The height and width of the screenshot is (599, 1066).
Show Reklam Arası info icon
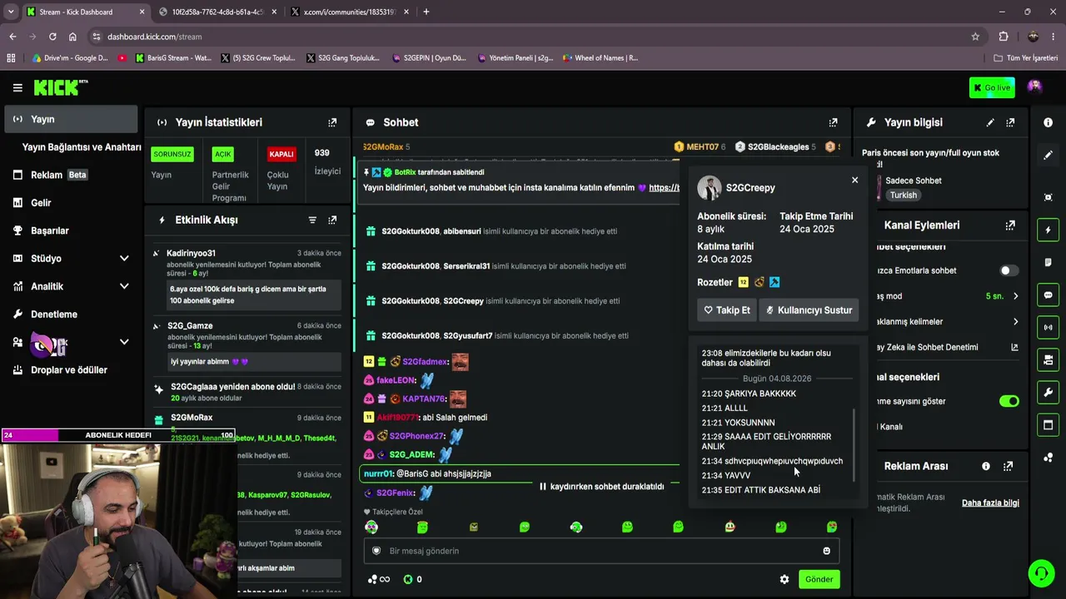(986, 466)
